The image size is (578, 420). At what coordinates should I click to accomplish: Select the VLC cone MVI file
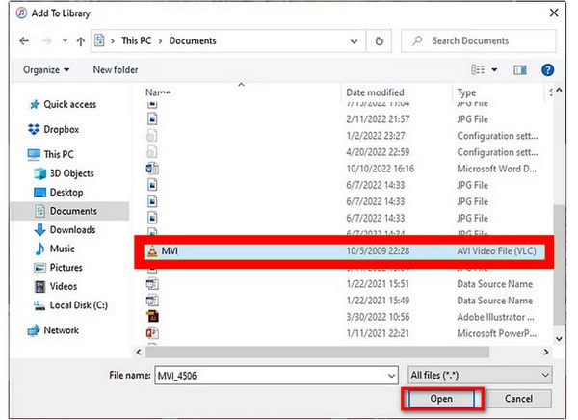(x=173, y=250)
